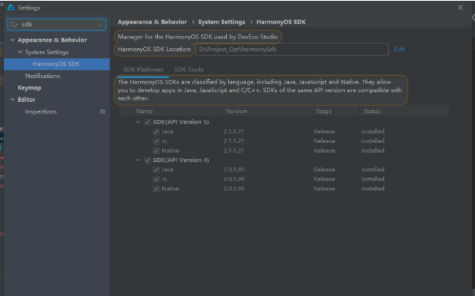Uncheck Java under API Version 4

(156, 169)
